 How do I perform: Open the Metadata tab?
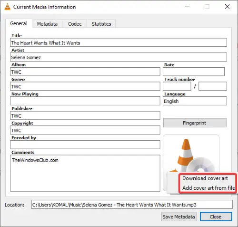[x=47, y=24]
